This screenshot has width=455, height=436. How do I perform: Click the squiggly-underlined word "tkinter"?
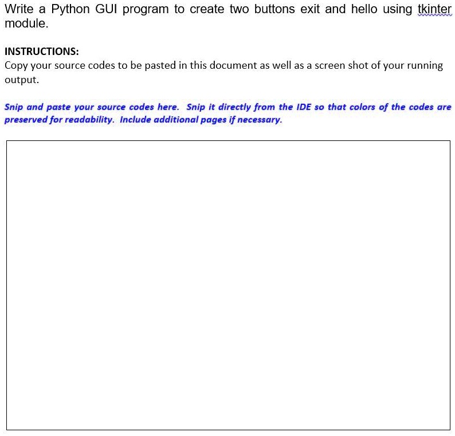435,9
